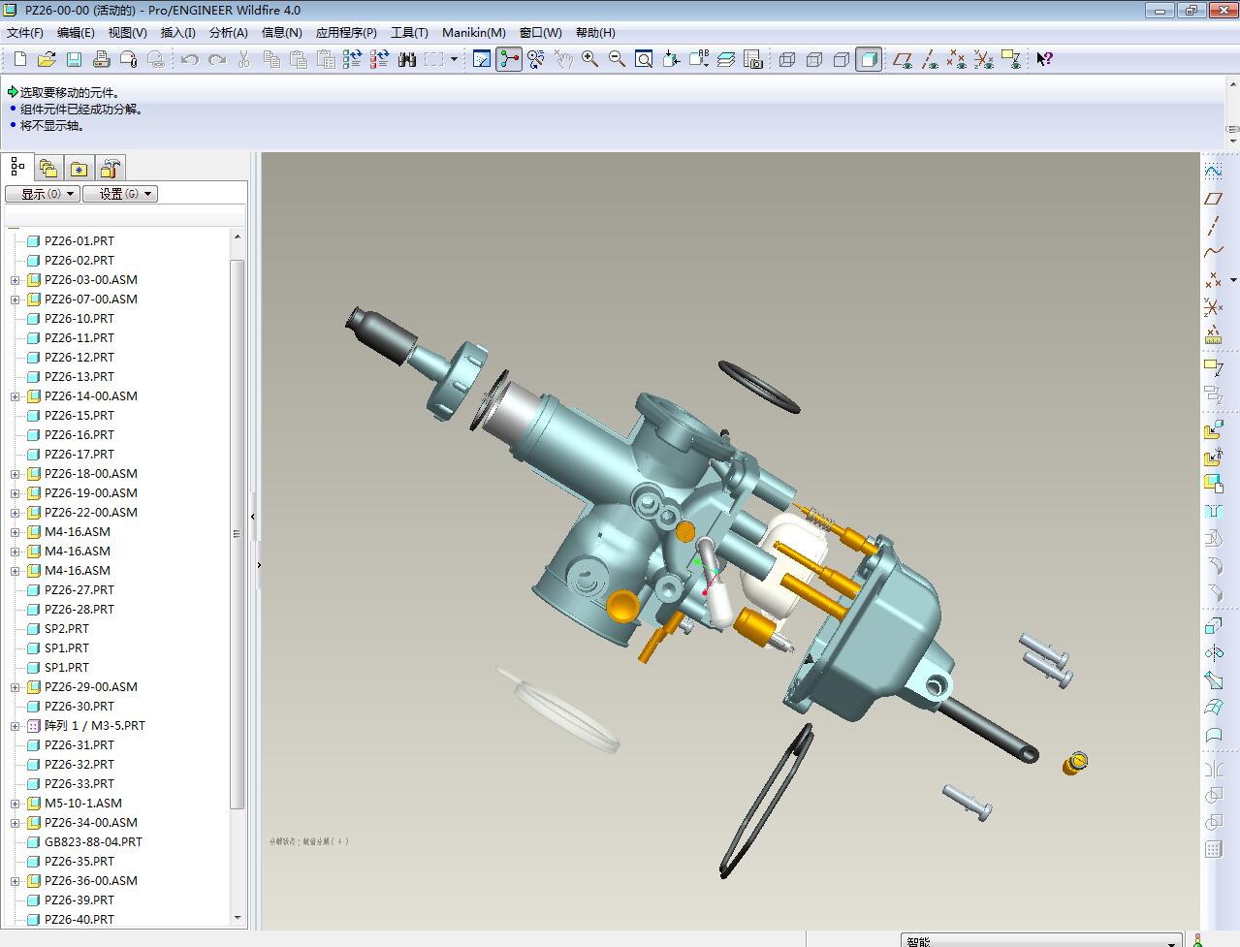Open the 分析(A) menu

pos(229,32)
